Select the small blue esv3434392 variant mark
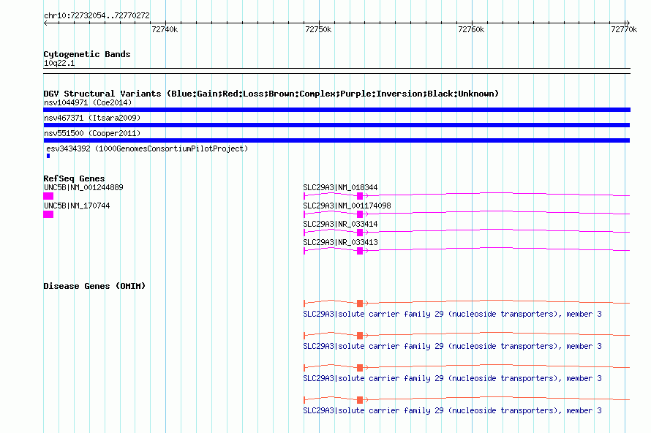The height and width of the screenshot is (433, 651). point(48,156)
